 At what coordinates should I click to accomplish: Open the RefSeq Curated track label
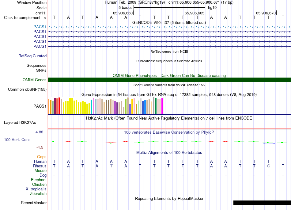32,56
